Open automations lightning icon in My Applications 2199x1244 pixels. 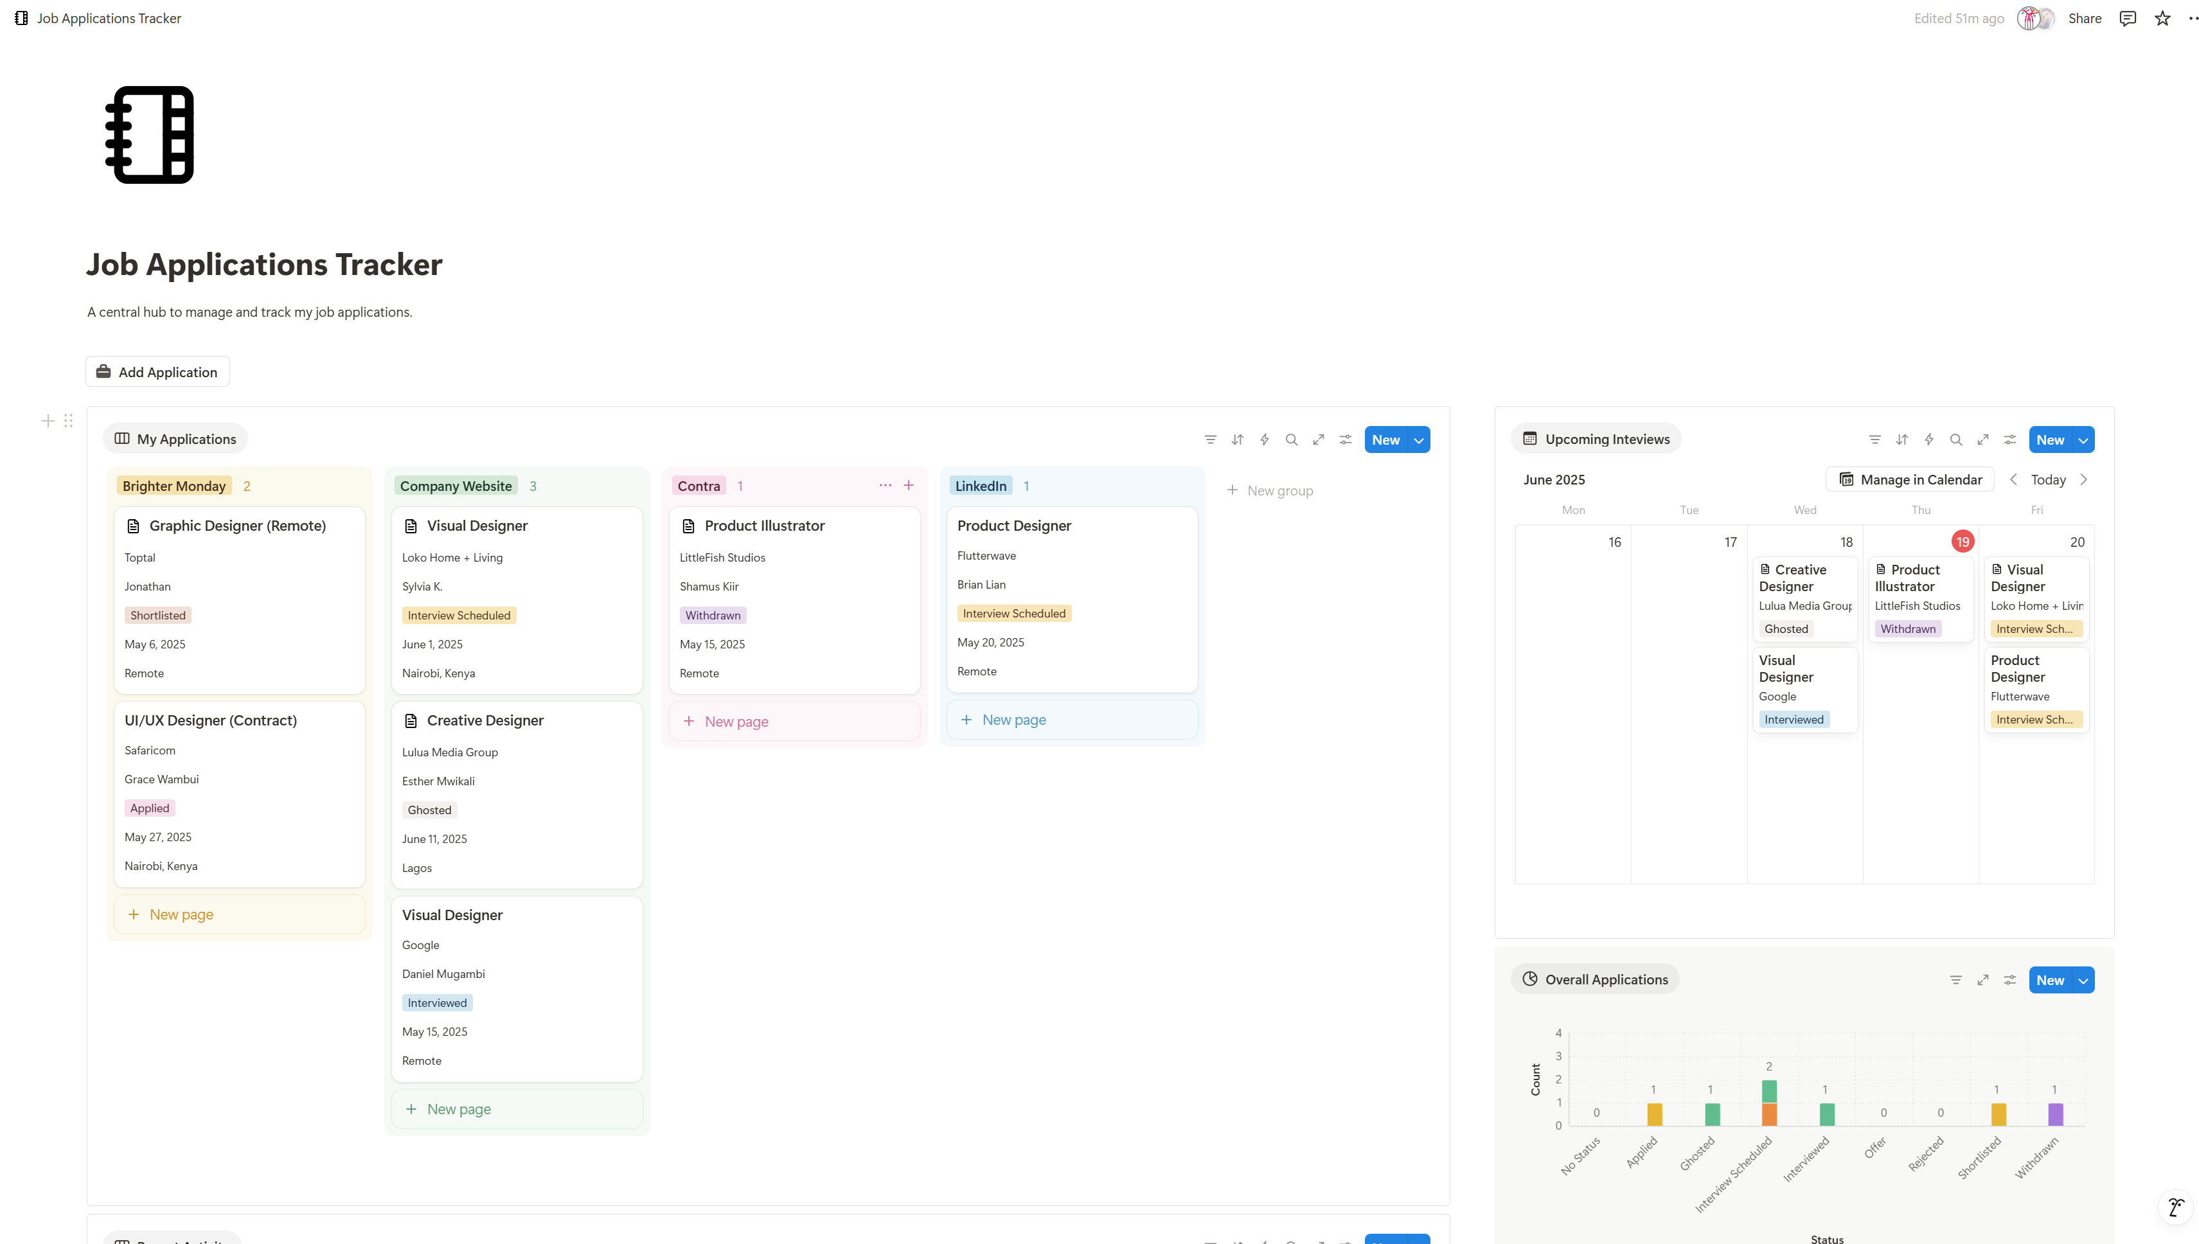tap(1265, 439)
